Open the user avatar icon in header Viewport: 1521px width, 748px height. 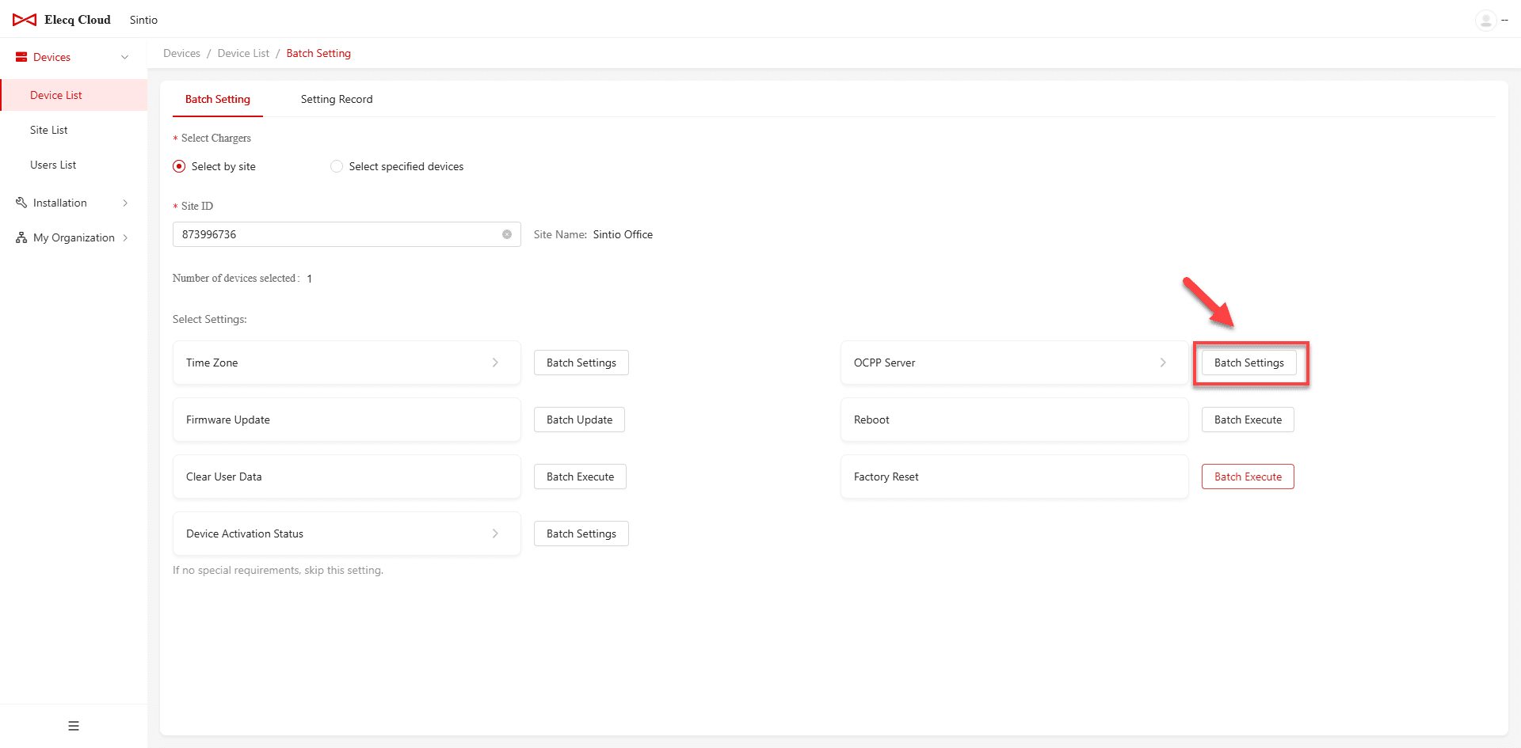click(1485, 20)
